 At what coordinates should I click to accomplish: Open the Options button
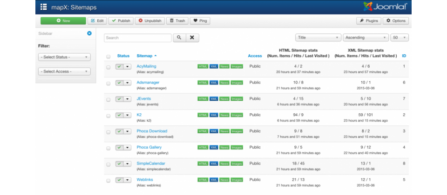[x=396, y=21]
